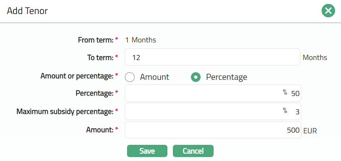Focus the Amount field showing 500
Viewport: 341px width, 161px height.
(212, 130)
